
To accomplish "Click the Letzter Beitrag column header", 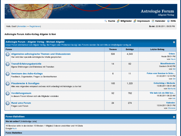I will pos(157,49).
